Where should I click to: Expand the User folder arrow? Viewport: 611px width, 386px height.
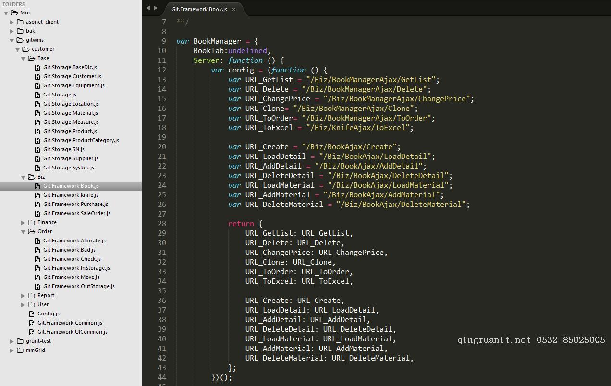click(23, 304)
